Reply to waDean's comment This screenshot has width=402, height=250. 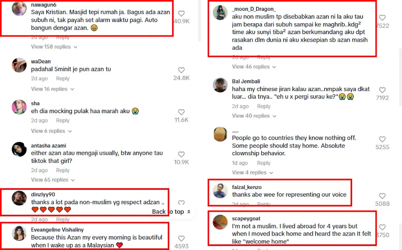(x=63, y=79)
